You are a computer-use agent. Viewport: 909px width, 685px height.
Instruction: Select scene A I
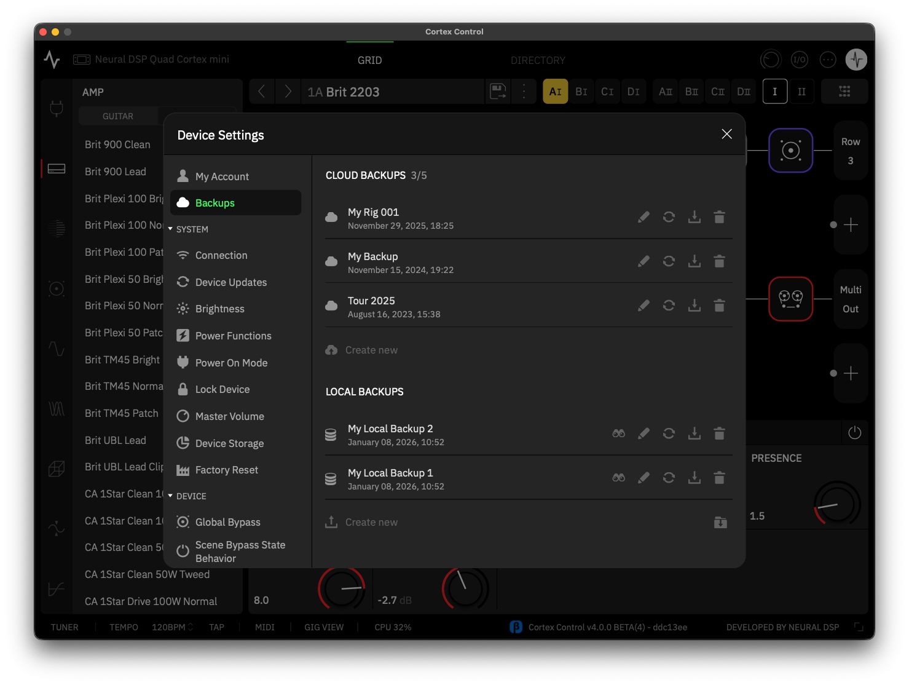point(555,92)
